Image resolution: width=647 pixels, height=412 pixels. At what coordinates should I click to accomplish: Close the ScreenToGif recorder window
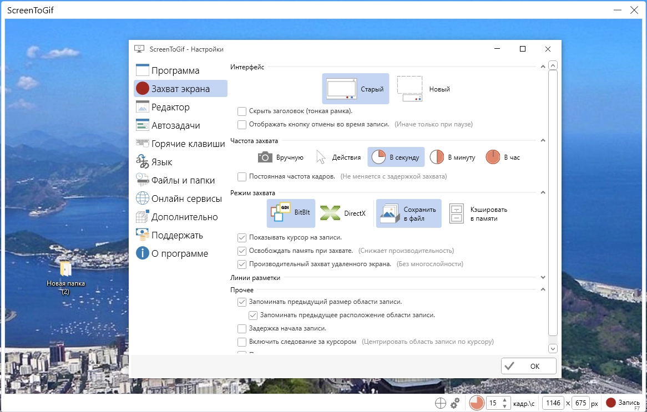pyautogui.click(x=634, y=10)
